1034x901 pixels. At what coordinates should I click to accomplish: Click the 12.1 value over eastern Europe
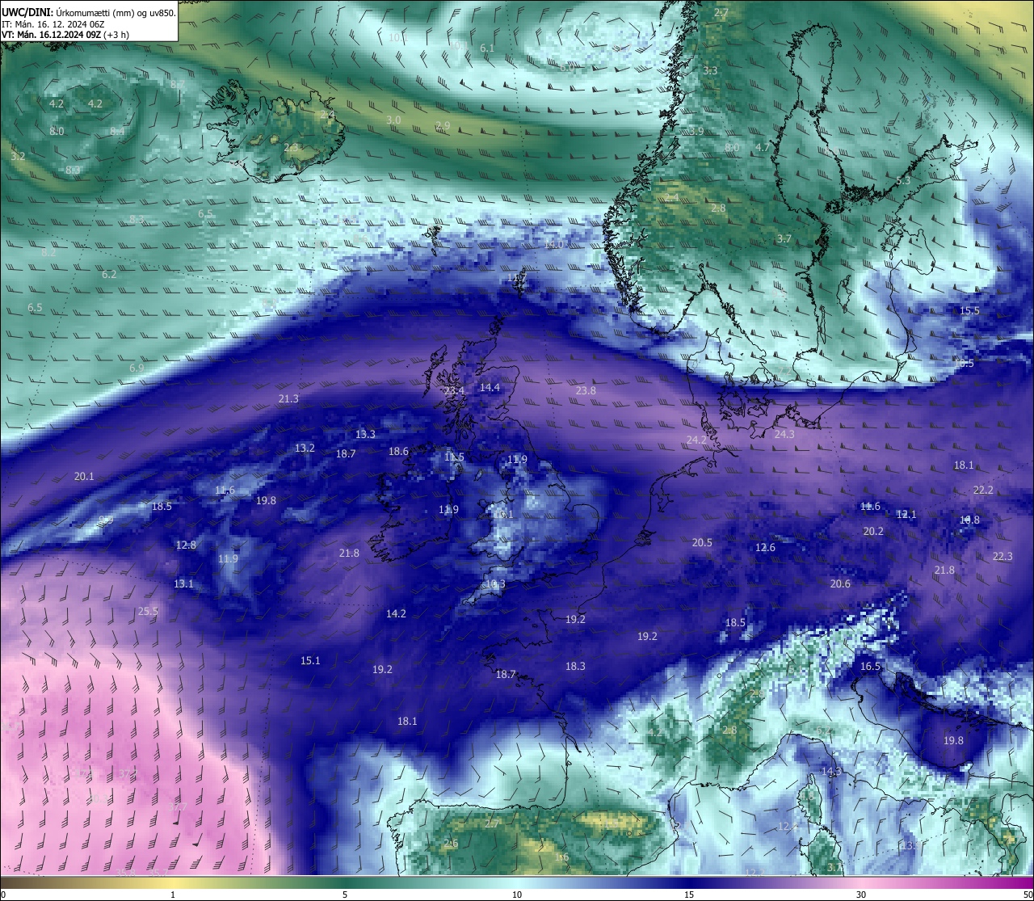tap(906, 515)
